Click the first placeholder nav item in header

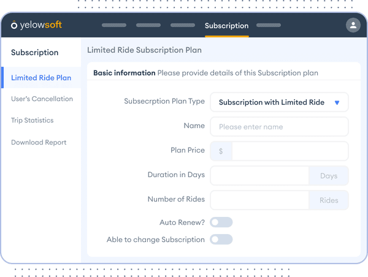[114, 26]
